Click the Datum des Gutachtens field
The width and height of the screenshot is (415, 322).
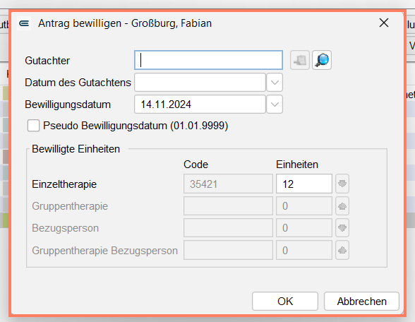(x=200, y=83)
